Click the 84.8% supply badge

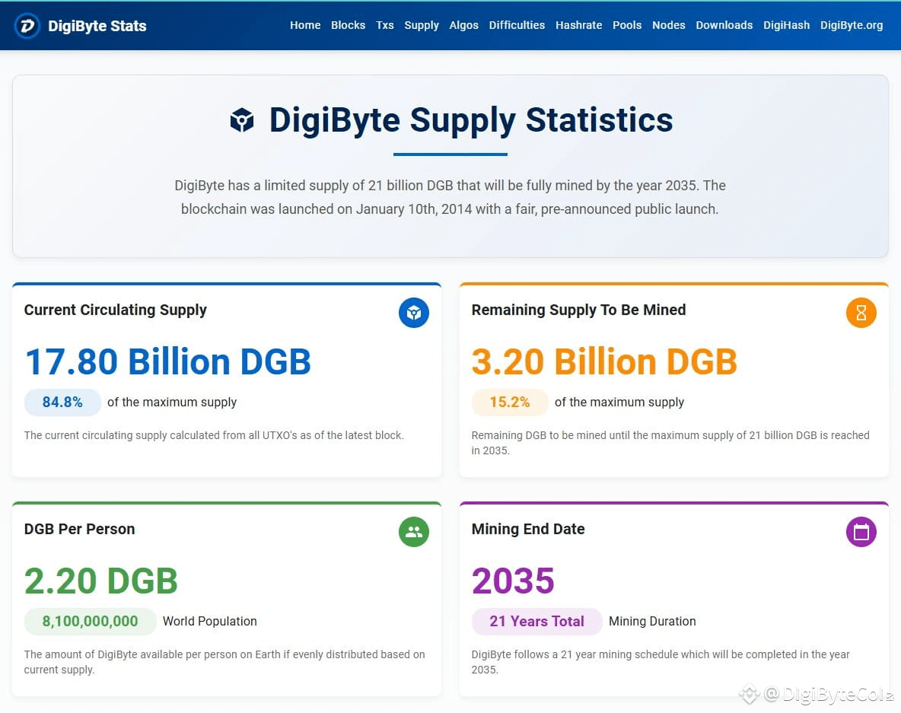coord(62,403)
